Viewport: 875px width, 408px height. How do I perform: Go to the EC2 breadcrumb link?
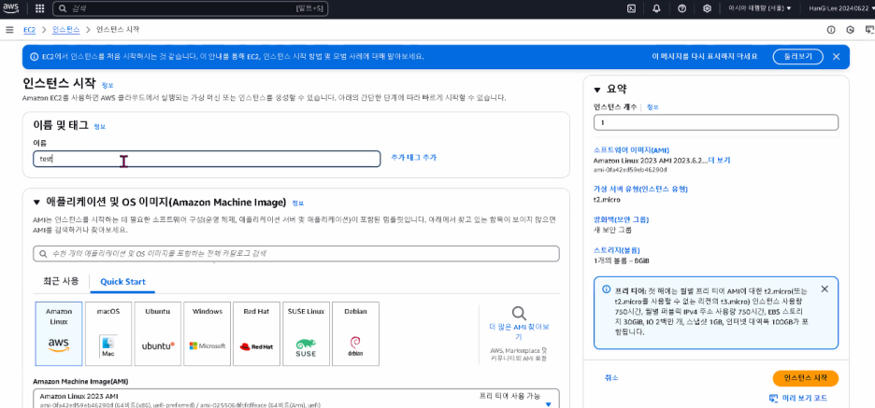coord(30,30)
